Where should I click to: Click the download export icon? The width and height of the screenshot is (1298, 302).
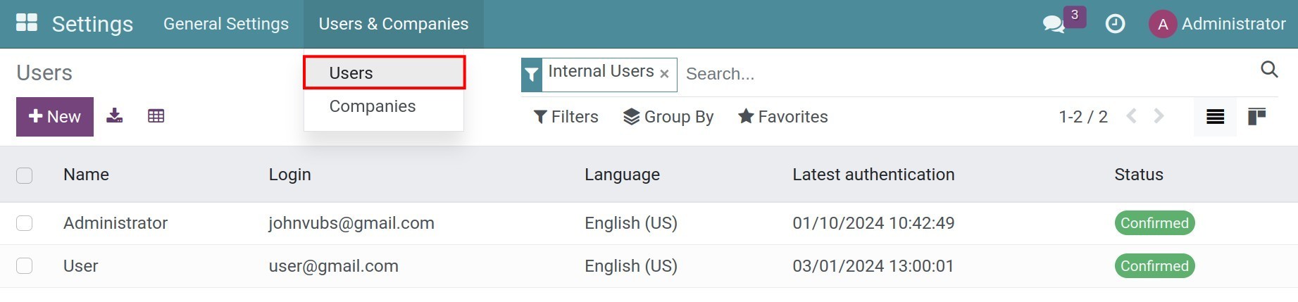click(115, 115)
